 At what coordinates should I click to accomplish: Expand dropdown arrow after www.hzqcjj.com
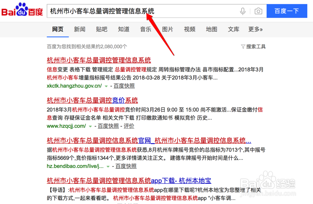coord(90,126)
